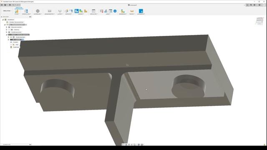Click the yellow third Anzeige icon
This screenshot has width=267, height=150.
86,11
